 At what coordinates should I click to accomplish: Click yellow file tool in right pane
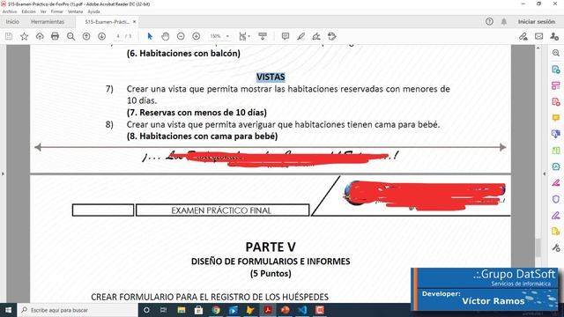[556, 232]
